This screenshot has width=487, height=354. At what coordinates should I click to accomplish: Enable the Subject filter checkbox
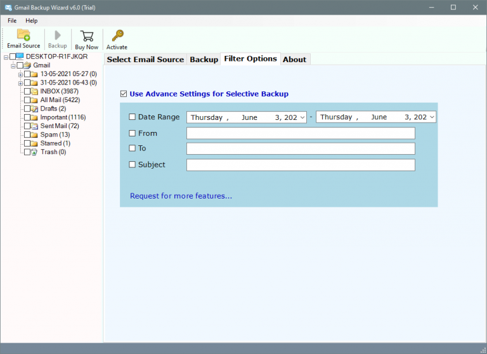tap(133, 164)
